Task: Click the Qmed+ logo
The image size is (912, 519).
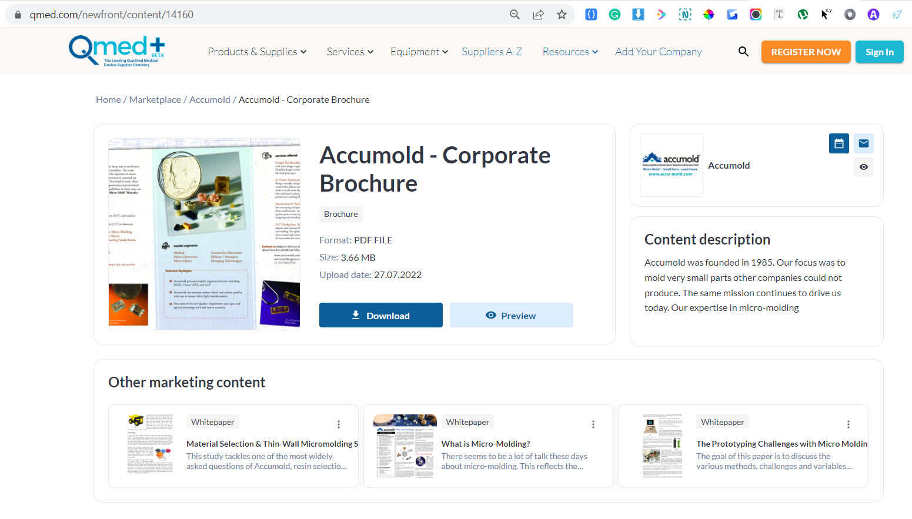Action: pyautogui.click(x=116, y=51)
